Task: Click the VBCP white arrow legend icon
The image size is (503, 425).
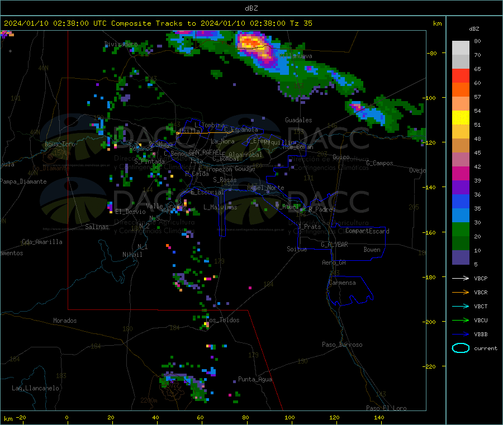Action: pyautogui.click(x=461, y=278)
